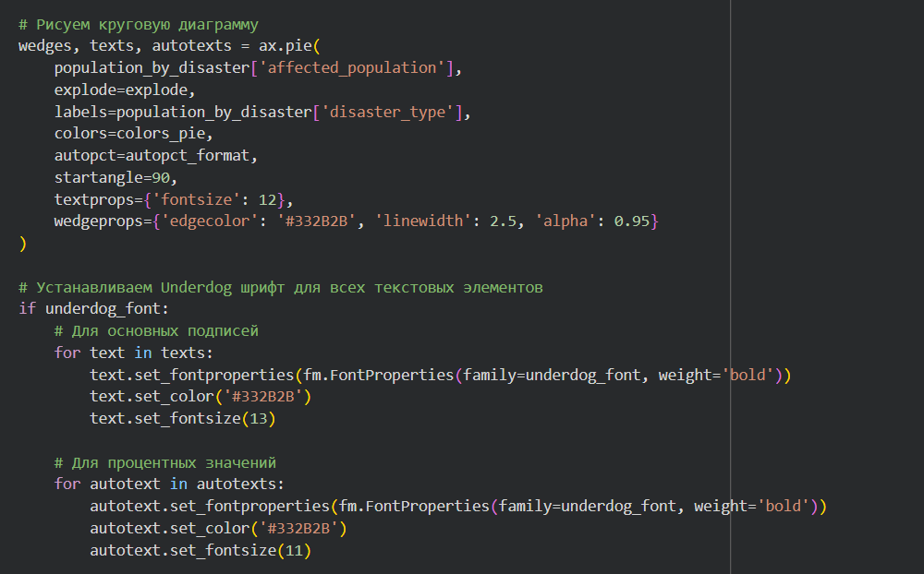Click the "explode=explode," argument line
Image resolution: width=924 pixels, height=574 pixels.
tap(125, 90)
